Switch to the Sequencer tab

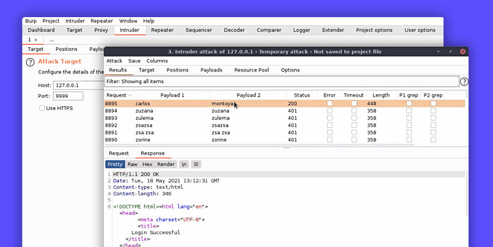pyautogui.click(x=199, y=30)
